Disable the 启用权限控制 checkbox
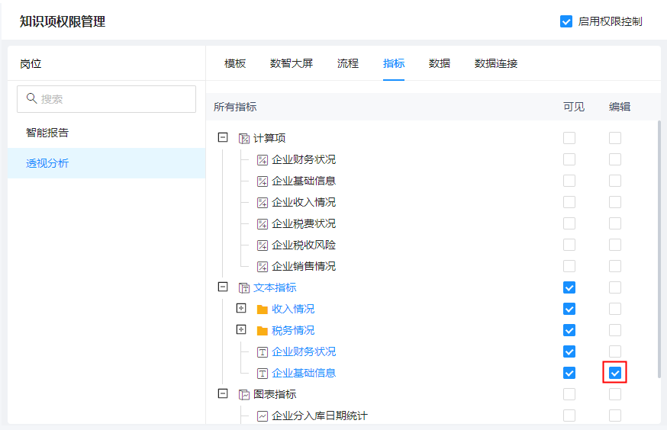 [566, 21]
